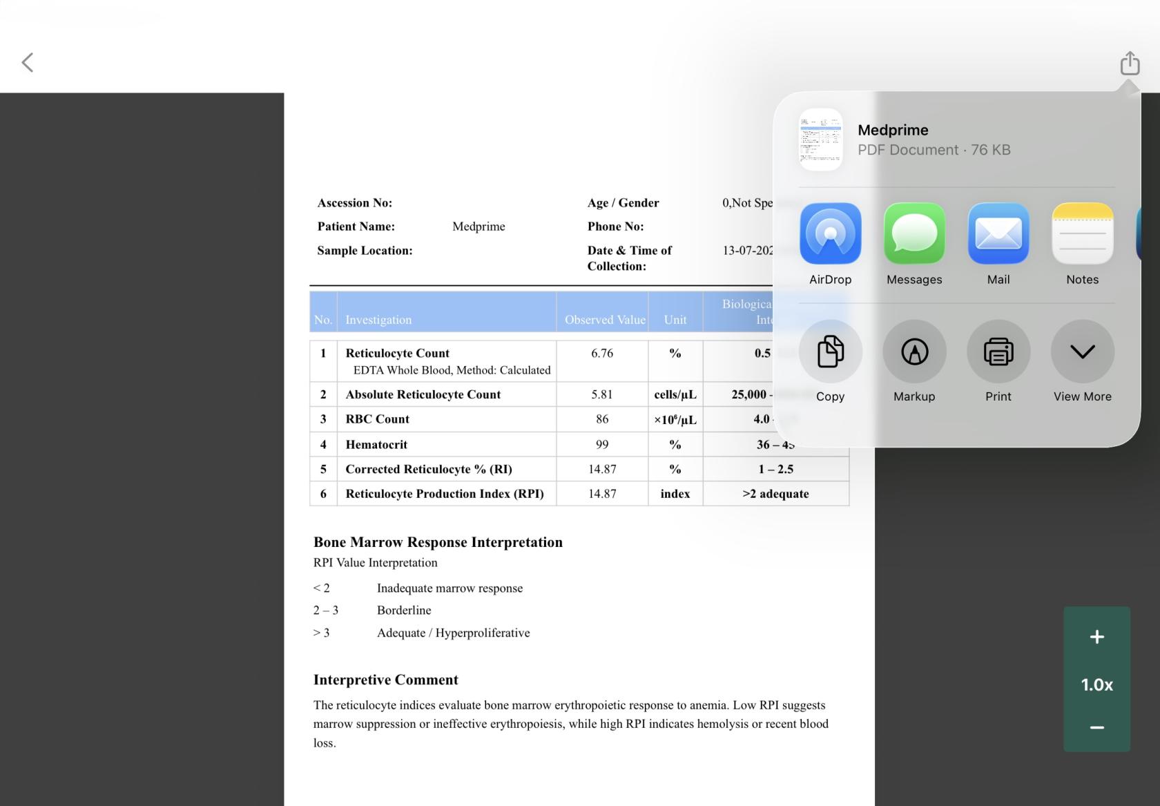Viewport: 1160px width, 806px height.
Task: Tap the share icon at top right
Action: coord(1130,63)
